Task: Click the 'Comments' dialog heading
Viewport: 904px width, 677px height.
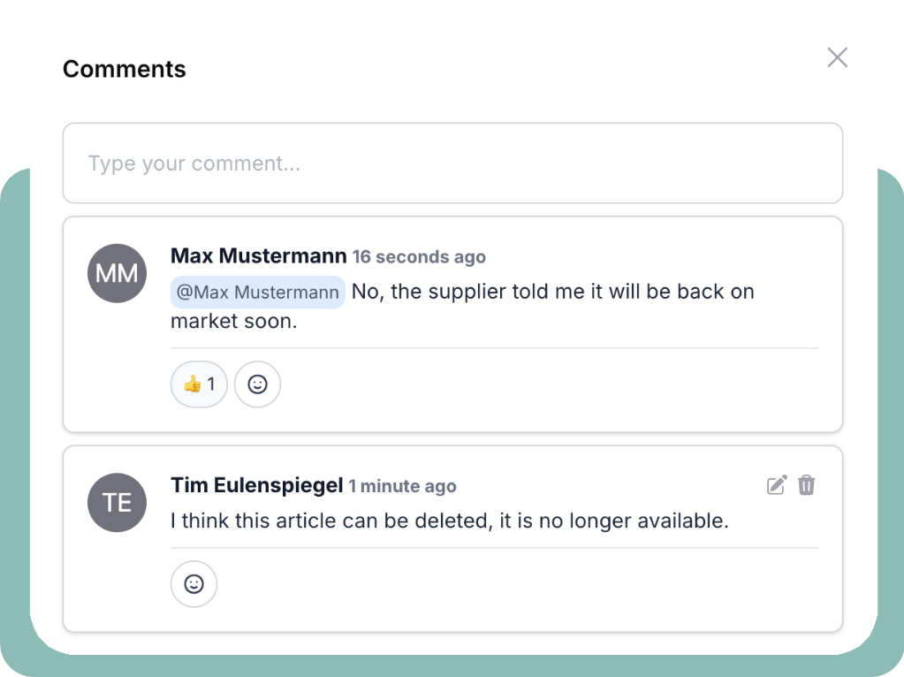Action: [x=125, y=69]
